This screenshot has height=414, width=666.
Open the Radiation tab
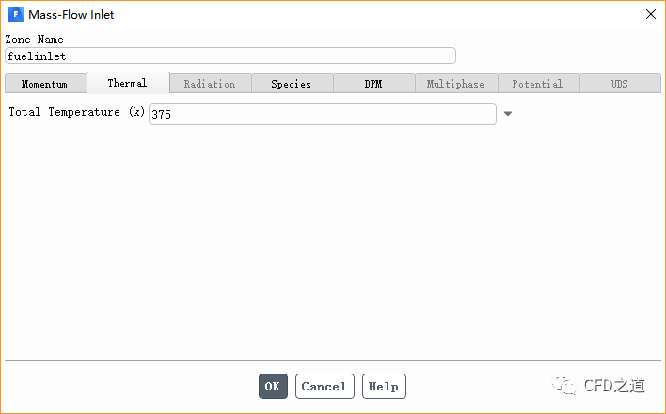(x=210, y=84)
